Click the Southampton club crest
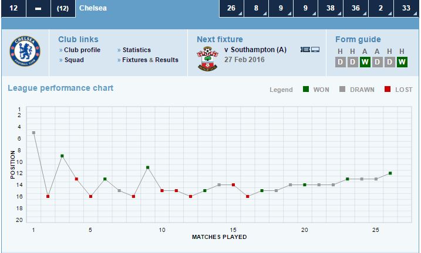The image size is (421, 253). pyautogui.click(x=208, y=59)
